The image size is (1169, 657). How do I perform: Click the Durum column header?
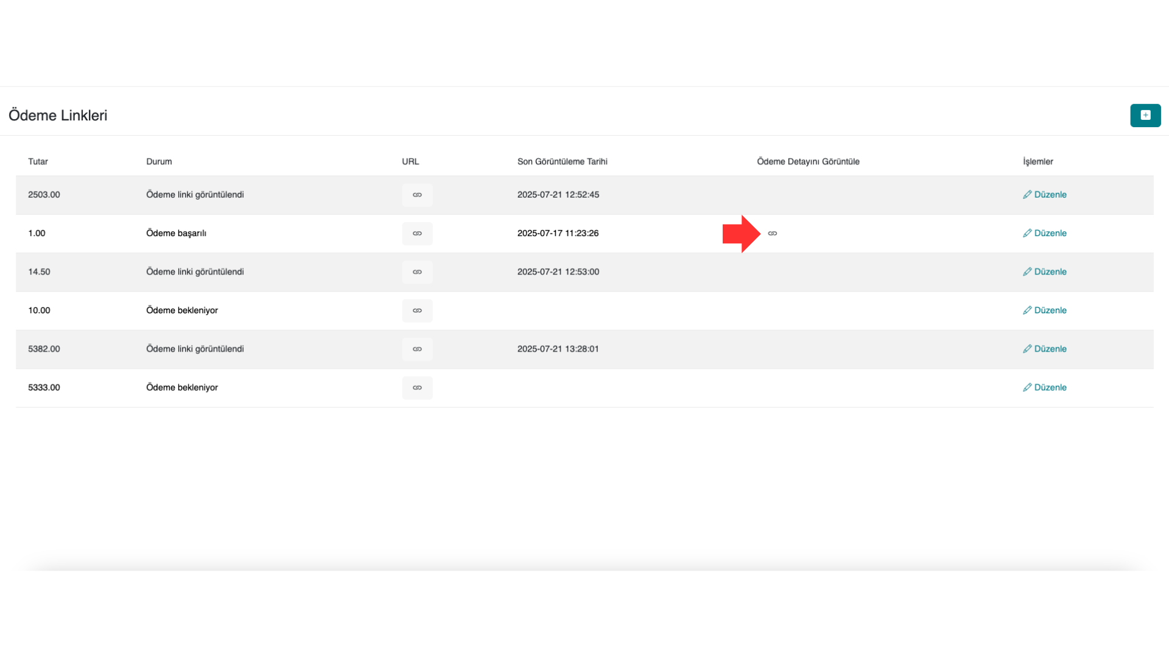click(x=159, y=162)
